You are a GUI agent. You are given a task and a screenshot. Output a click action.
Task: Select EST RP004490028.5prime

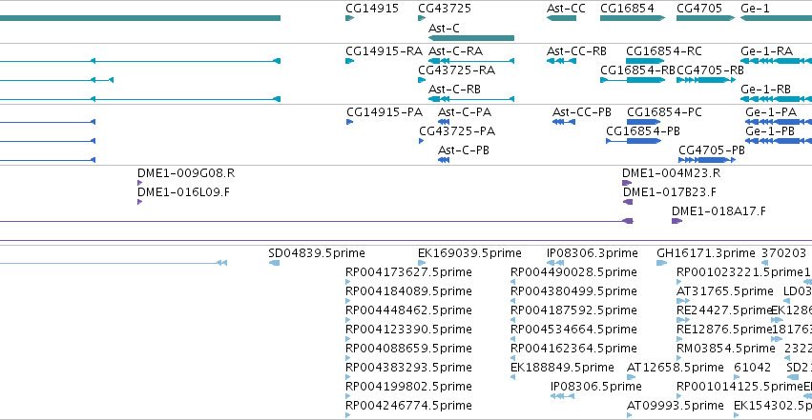coord(512,282)
